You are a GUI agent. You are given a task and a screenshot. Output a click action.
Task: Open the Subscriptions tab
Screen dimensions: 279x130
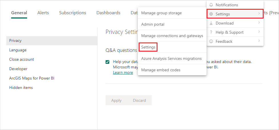tap(72, 13)
